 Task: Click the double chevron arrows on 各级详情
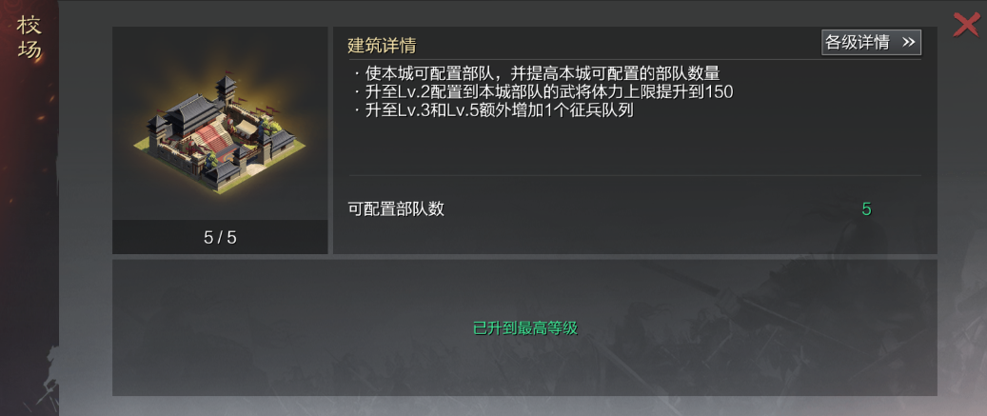click(x=908, y=42)
